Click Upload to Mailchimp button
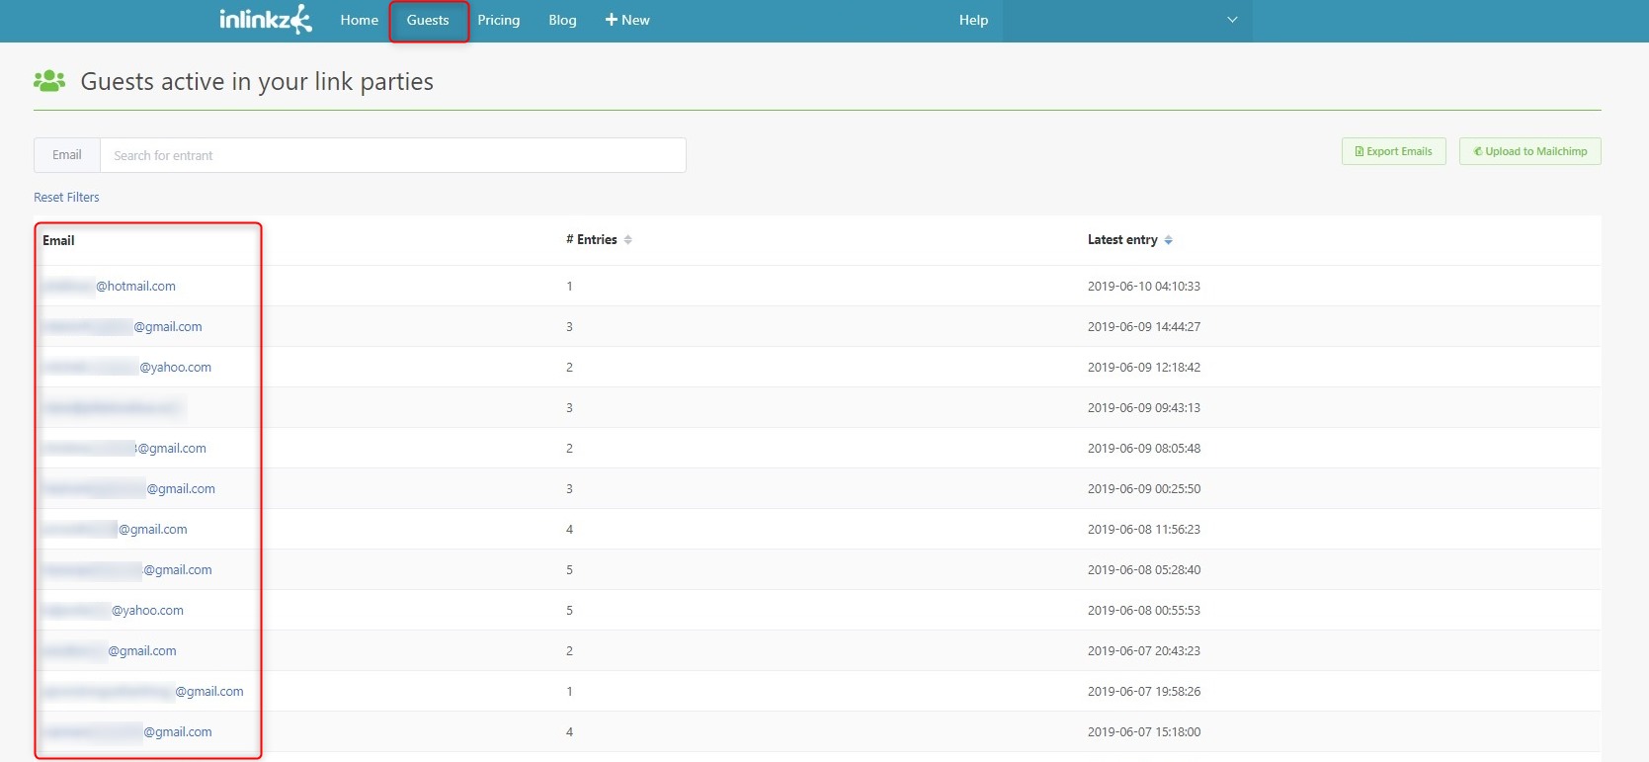 pyautogui.click(x=1530, y=151)
